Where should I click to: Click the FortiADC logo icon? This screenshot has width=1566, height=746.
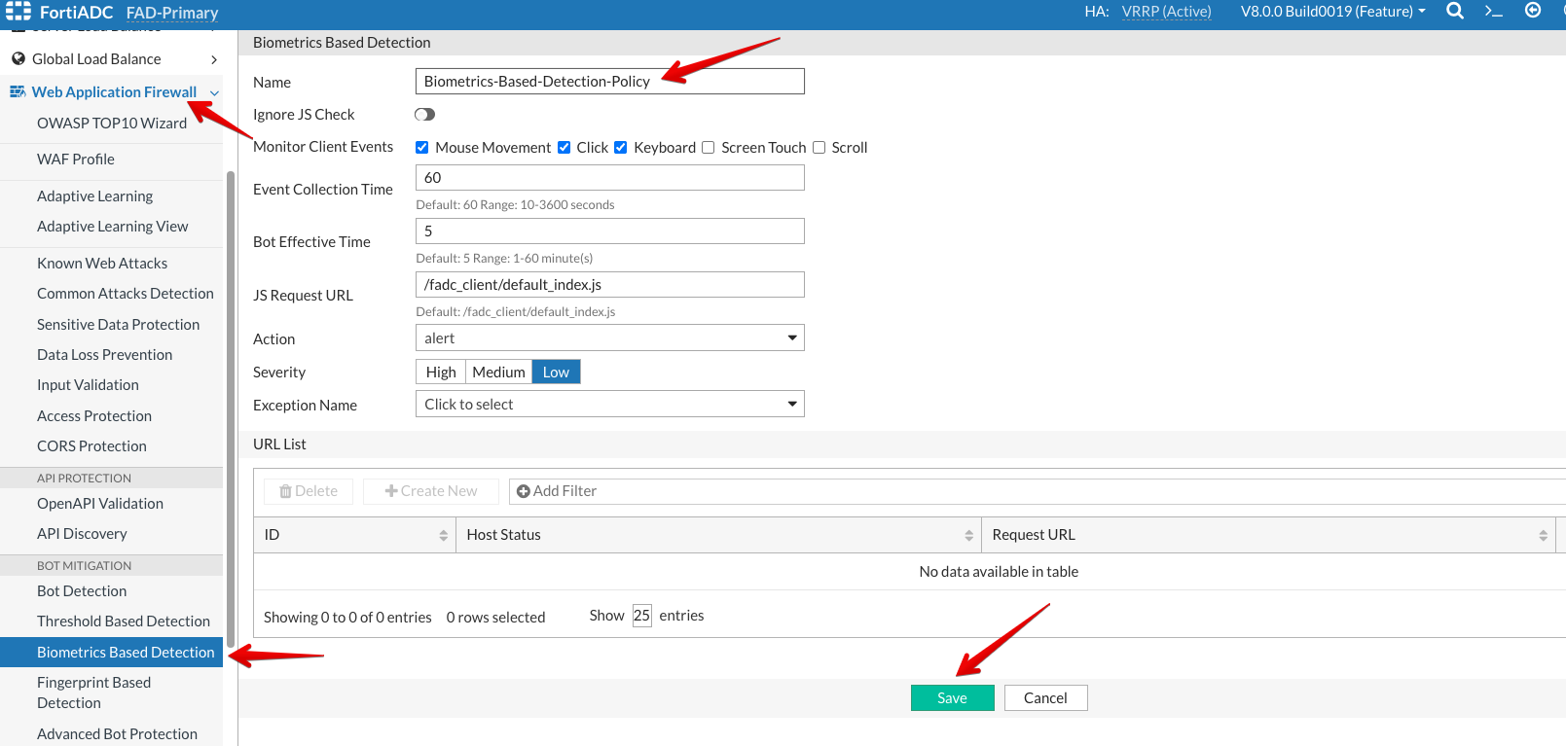(18, 12)
